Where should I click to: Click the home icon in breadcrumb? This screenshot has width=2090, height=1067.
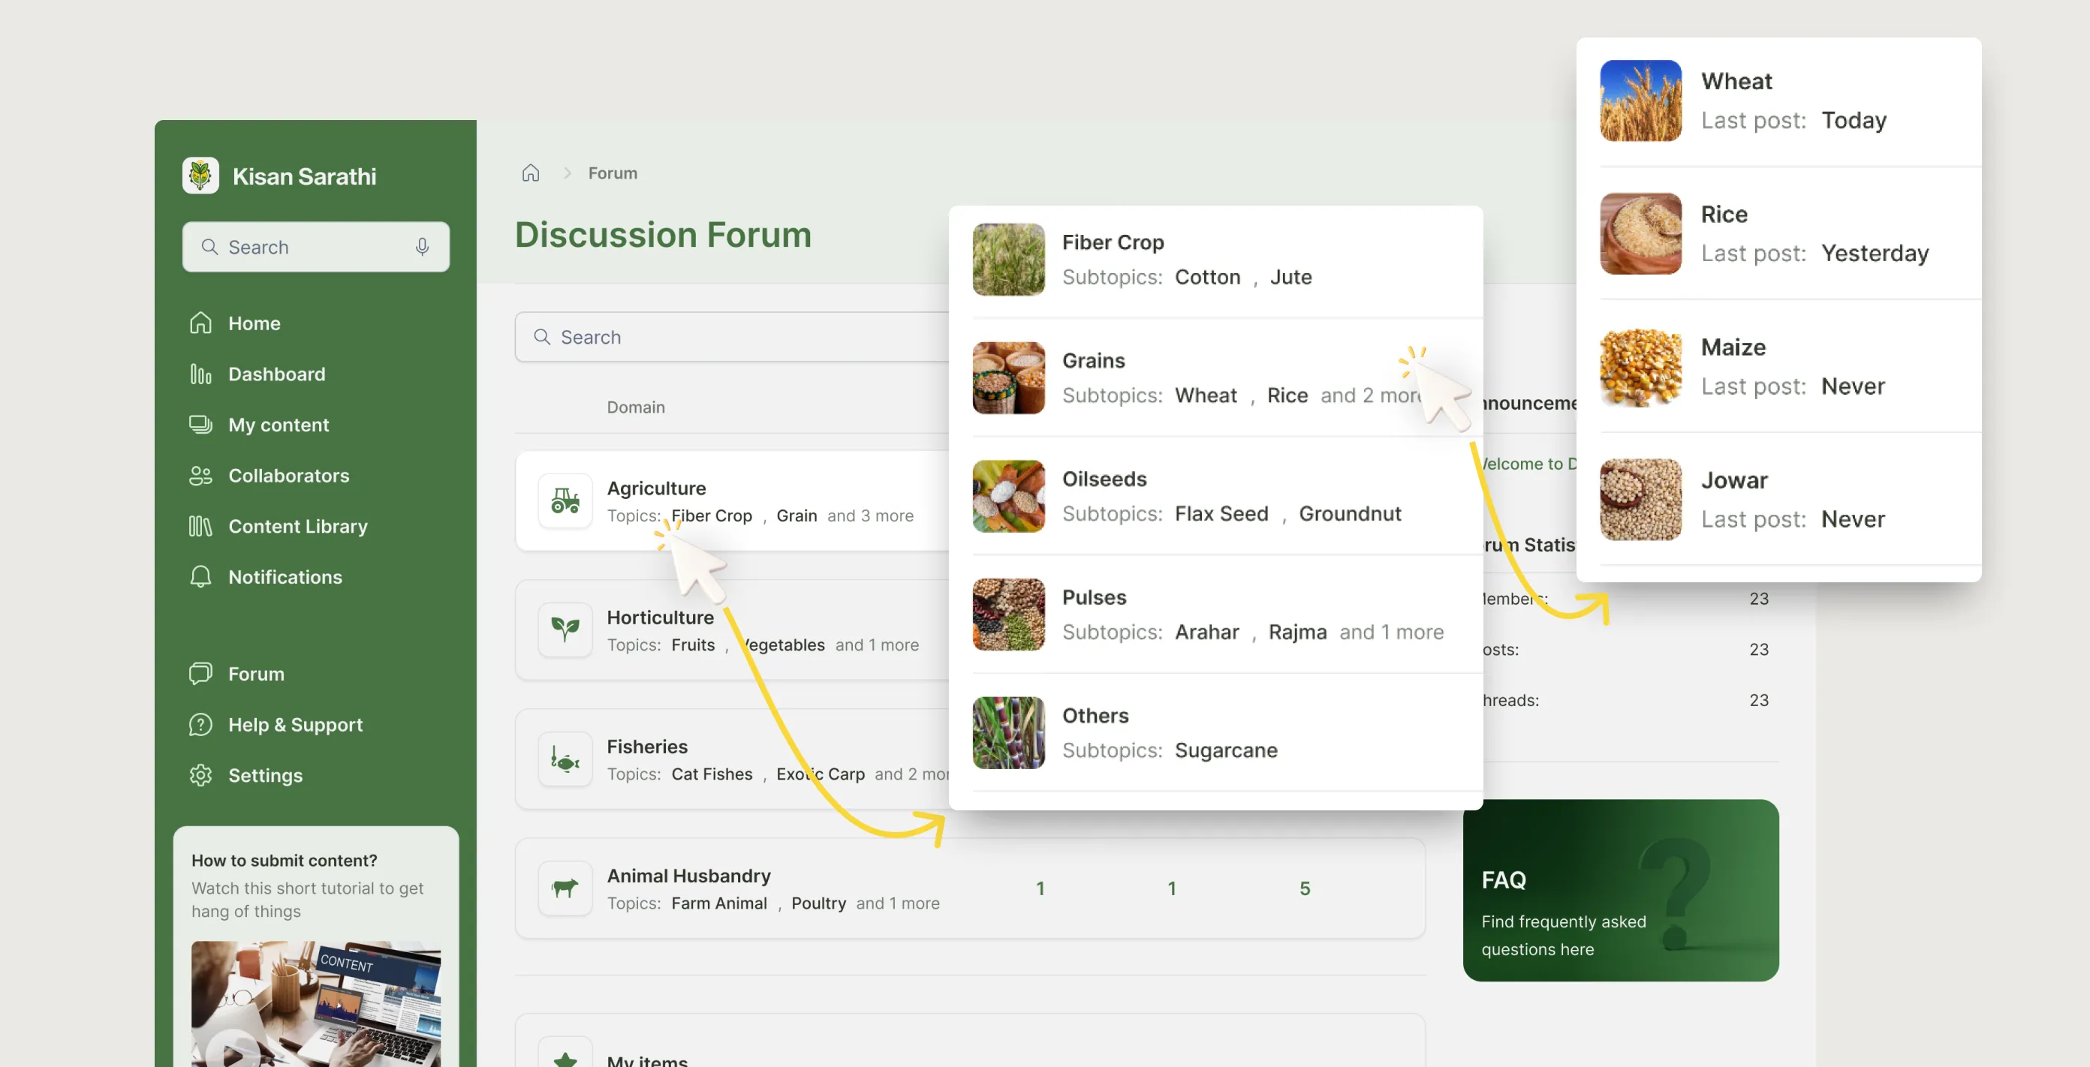[531, 173]
